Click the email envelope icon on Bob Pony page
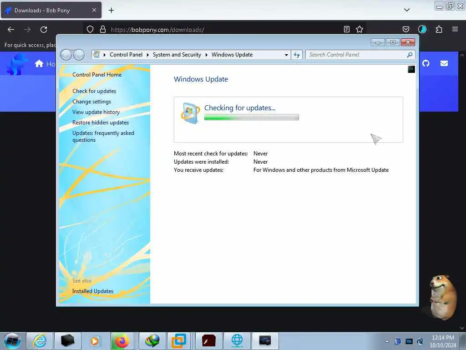Screen dimensions: 466x350 tap(444, 63)
